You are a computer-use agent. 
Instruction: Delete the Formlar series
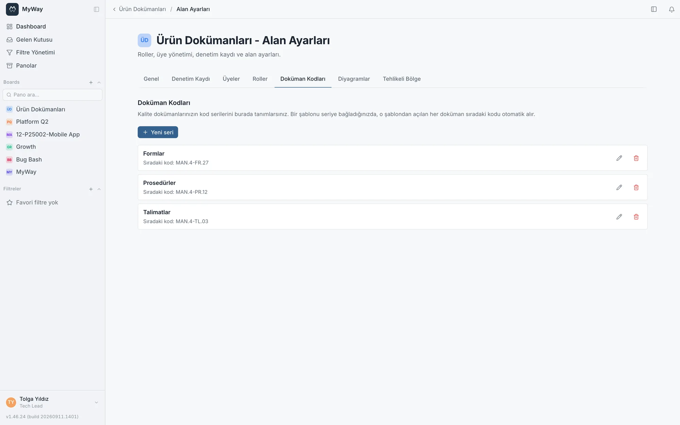(636, 158)
